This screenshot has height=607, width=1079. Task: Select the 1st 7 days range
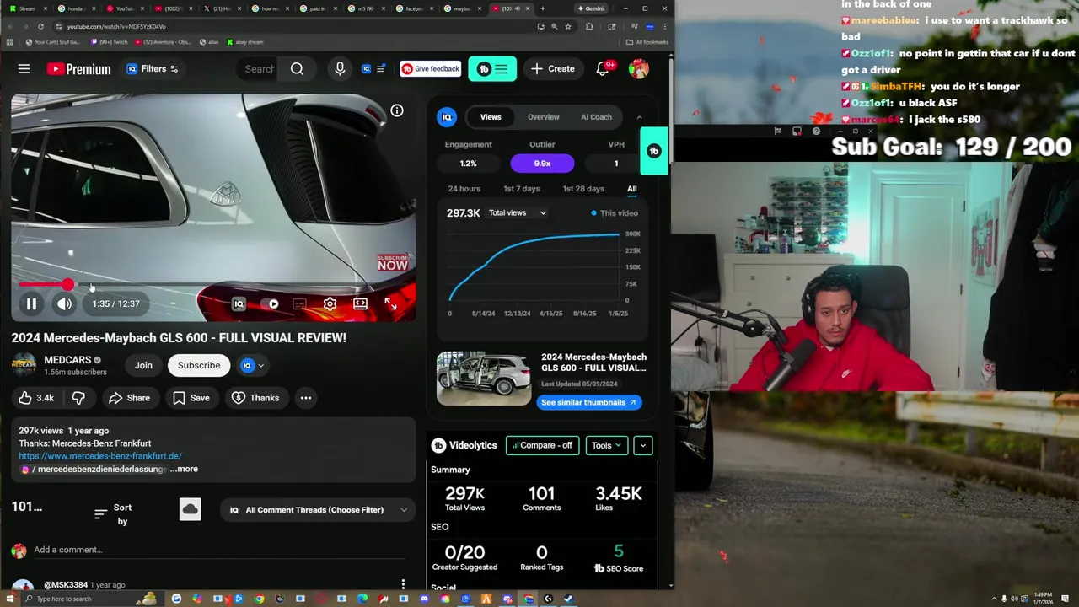pyautogui.click(x=522, y=189)
